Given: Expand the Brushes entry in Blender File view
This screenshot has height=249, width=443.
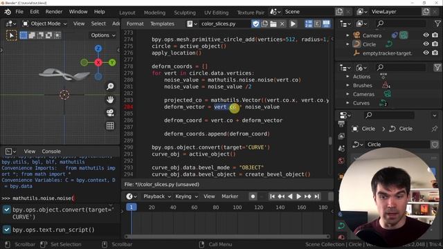Looking at the screenshot, I should pos(347,85).
